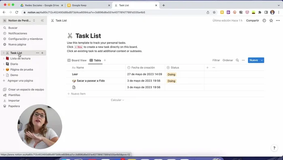Click Status column header
The width and height of the screenshot is (283, 160).
click(185, 68)
